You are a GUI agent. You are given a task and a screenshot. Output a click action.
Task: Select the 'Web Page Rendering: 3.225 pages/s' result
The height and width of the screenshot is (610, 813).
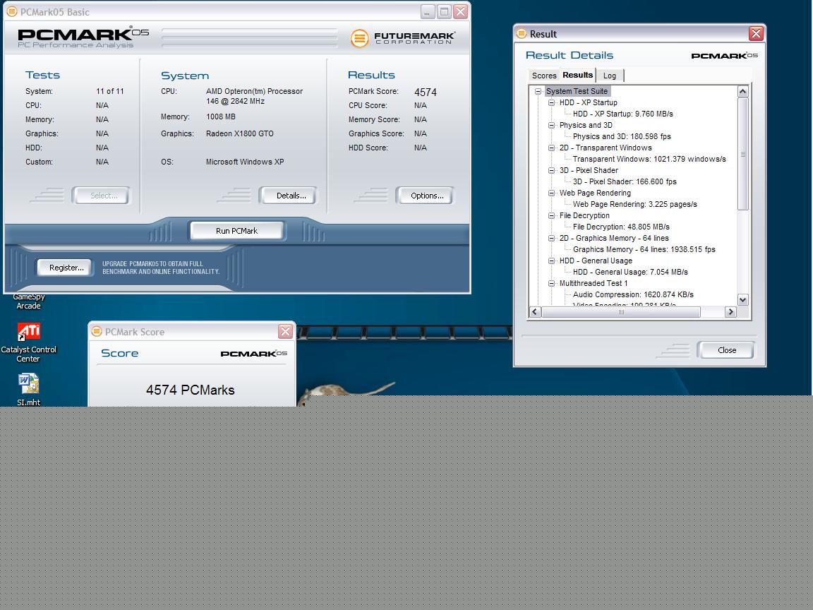[x=634, y=204]
